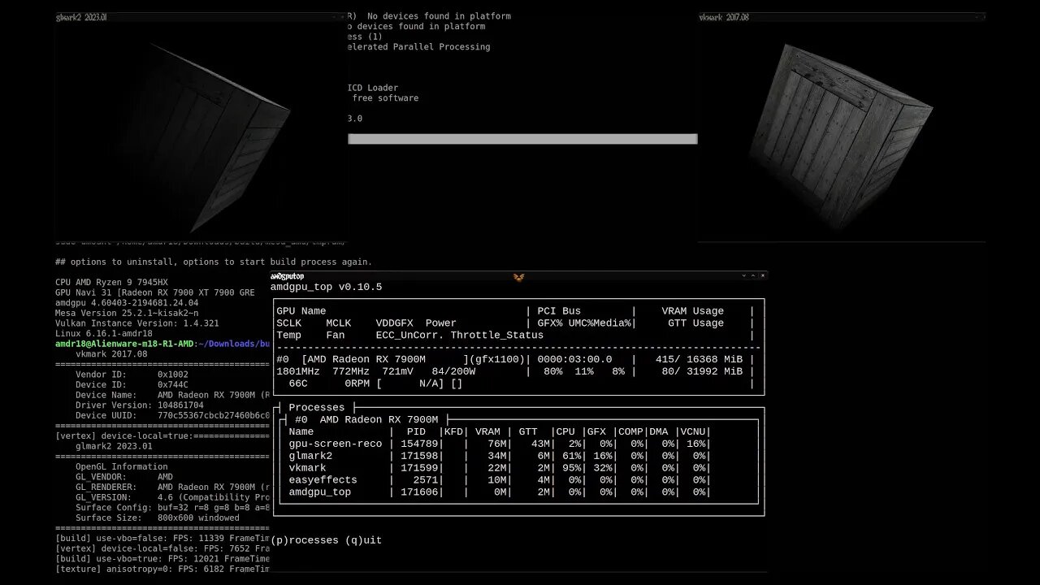
Task: Click '[texture] anisotropy=0' result line
Action: coord(162,569)
